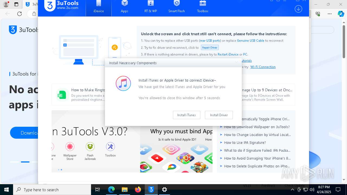Image resolution: width=347 pixels, height=195 pixels.
Task: Go back in the Edge browser
Action: (8, 14)
